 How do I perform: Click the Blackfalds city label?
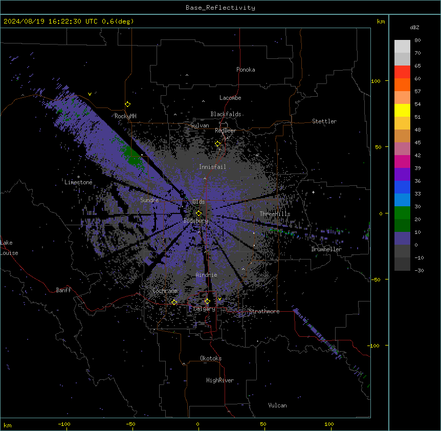pos(226,114)
